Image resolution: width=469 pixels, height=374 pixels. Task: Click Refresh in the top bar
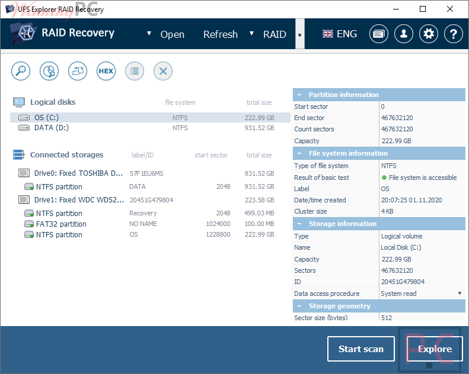point(221,34)
